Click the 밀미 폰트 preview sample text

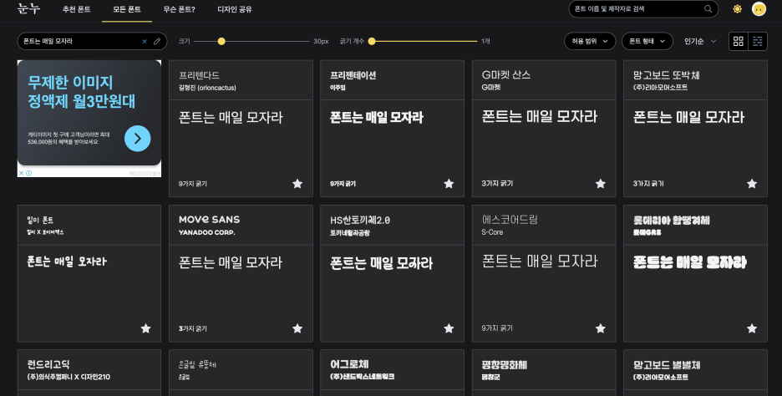click(67, 261)
